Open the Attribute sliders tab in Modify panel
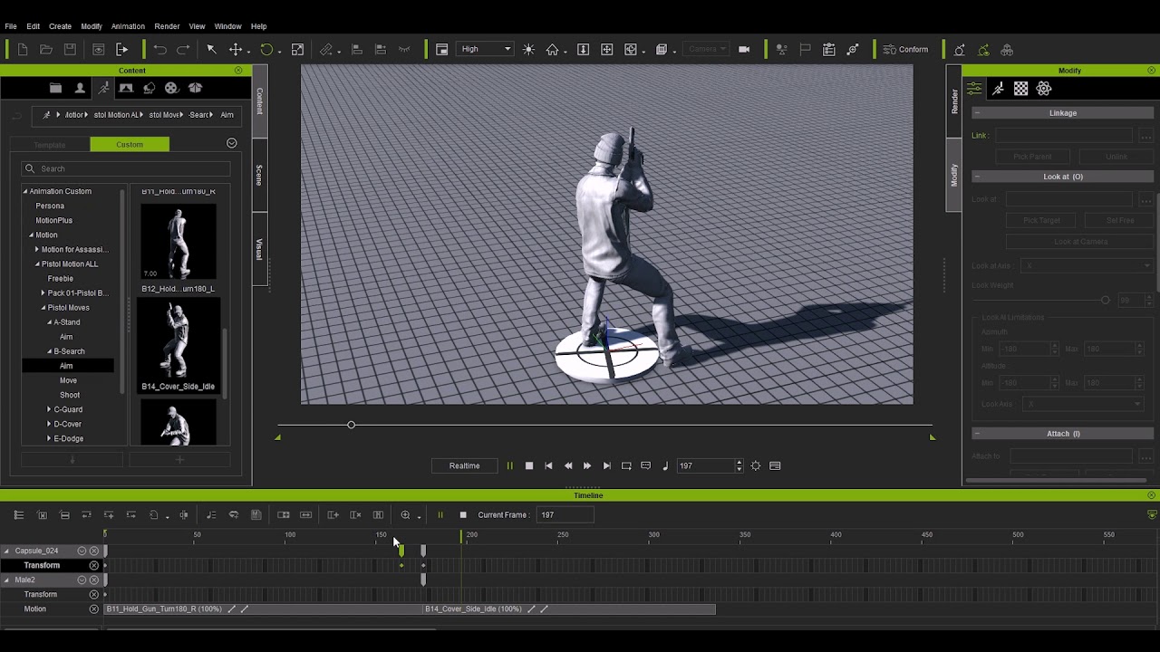The height and width of the screenshot is (652, 1160). coord(974,88)
